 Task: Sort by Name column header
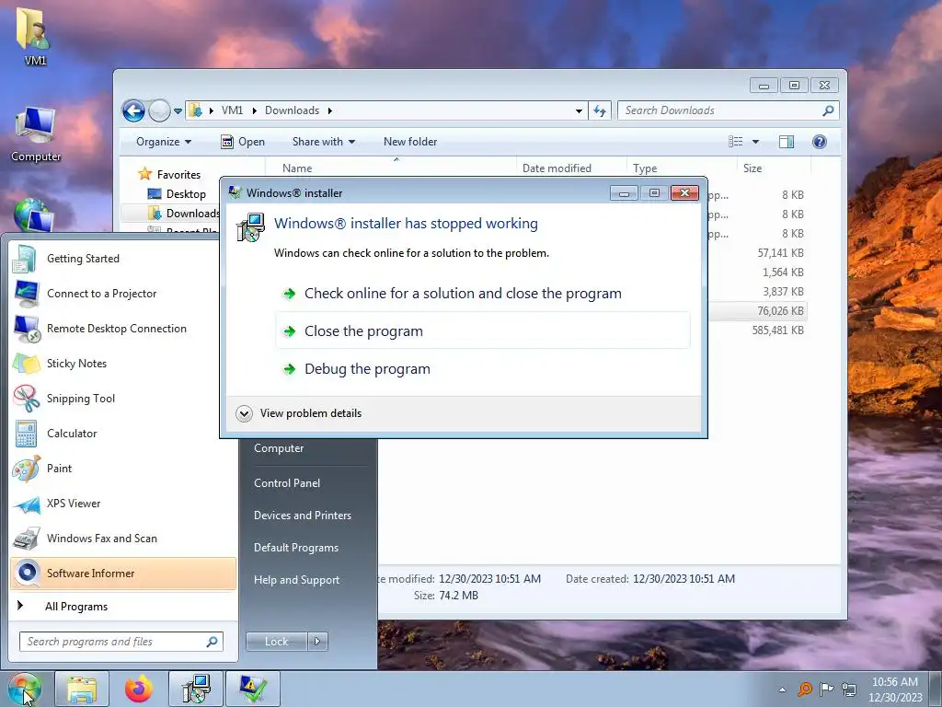(390, 168)
